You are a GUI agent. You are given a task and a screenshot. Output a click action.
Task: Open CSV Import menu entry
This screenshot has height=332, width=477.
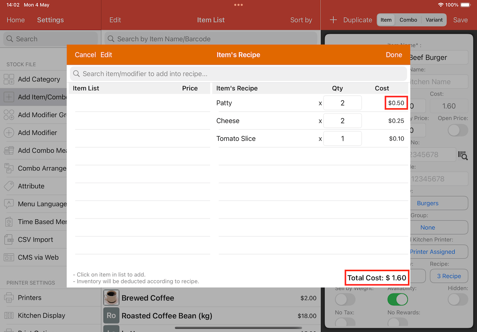pos(34,240)
